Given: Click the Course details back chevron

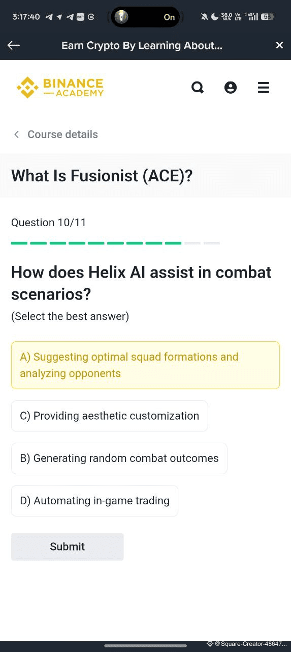Looking at the screenshot, I should point(16,134).
